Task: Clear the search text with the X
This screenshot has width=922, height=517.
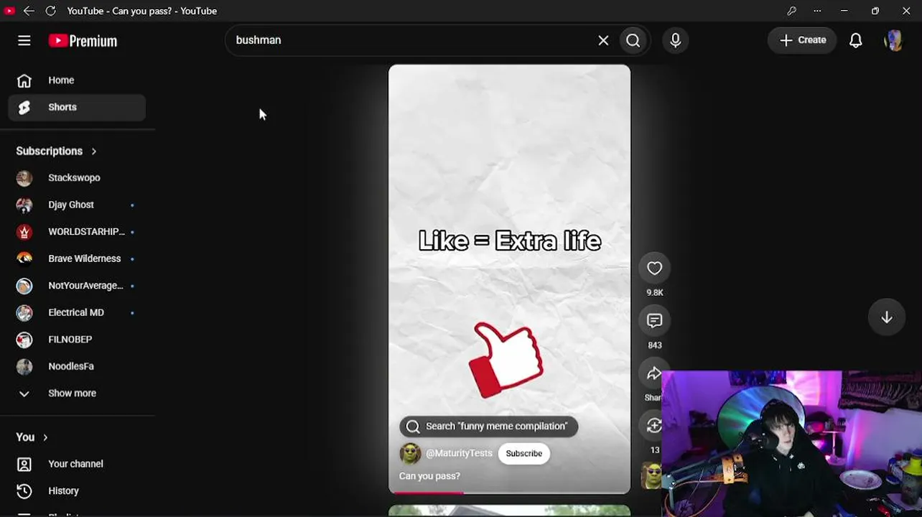Action: click(603, 40)
